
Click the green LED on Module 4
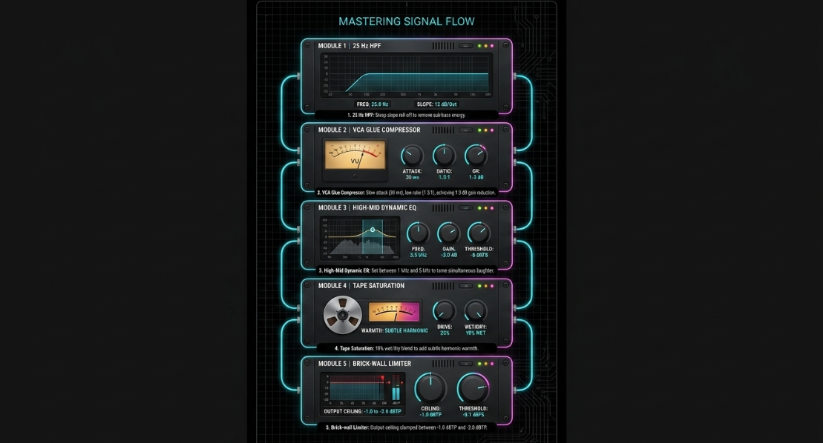pyautogui.click(x=479, y=286)
